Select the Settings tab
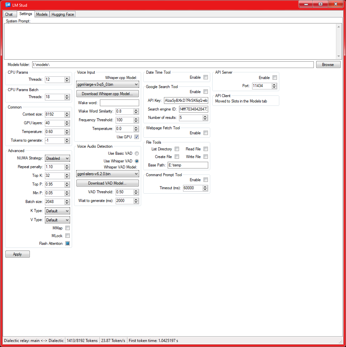346x347 pixels. point(26,14)
